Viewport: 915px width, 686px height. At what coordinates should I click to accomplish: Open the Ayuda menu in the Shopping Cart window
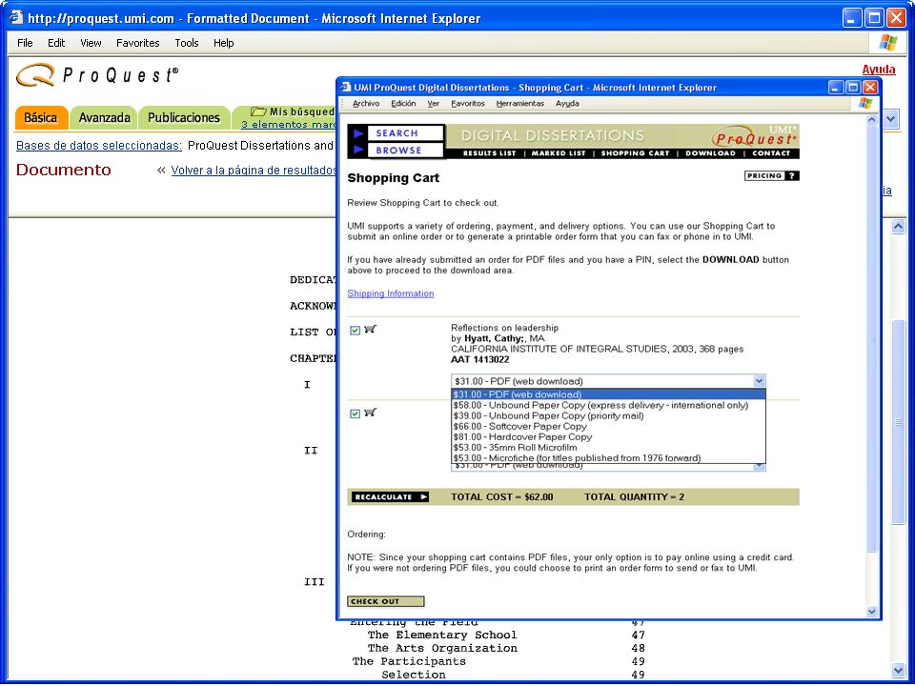tap(567, 103)
